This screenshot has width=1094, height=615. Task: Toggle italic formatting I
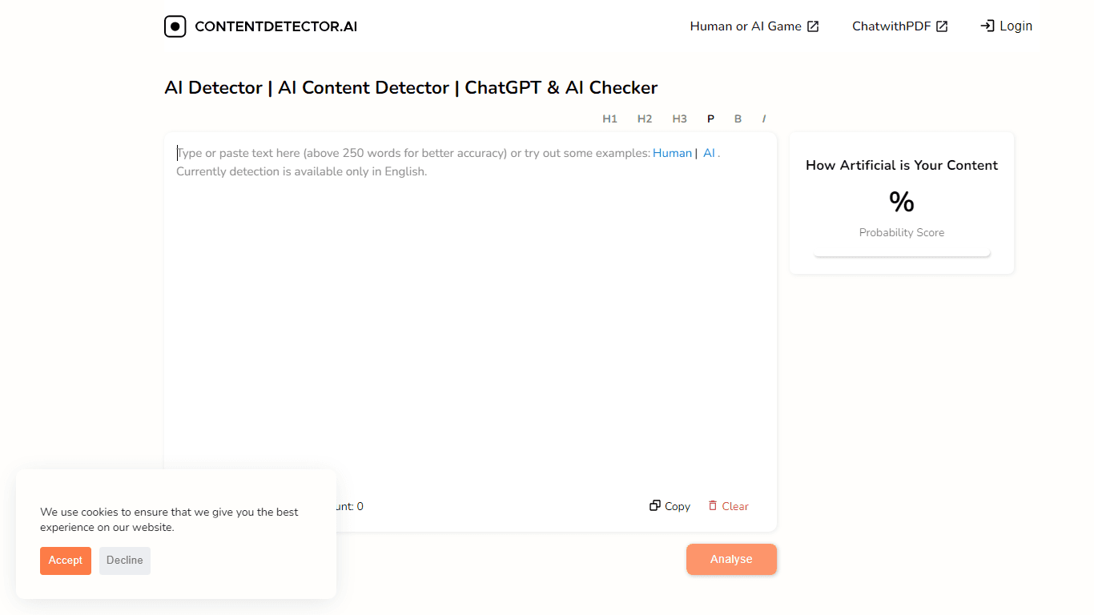pos(764,119)
